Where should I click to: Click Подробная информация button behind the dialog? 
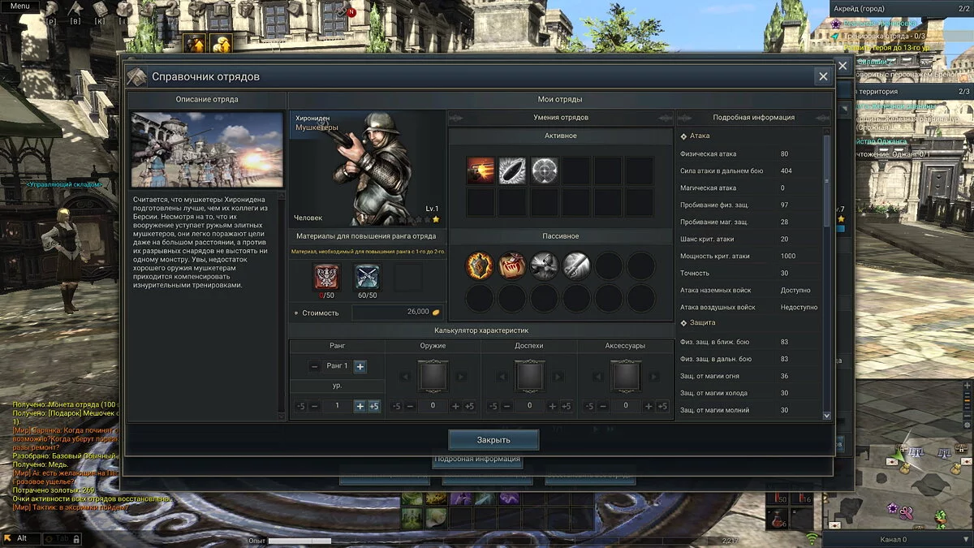(x=476, y=460)
